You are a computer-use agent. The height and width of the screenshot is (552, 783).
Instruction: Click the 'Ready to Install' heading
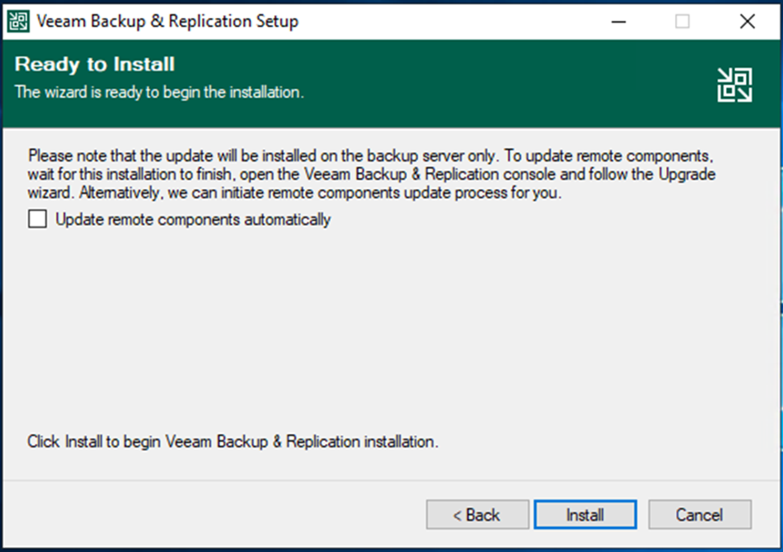click(x=95, y=64)
